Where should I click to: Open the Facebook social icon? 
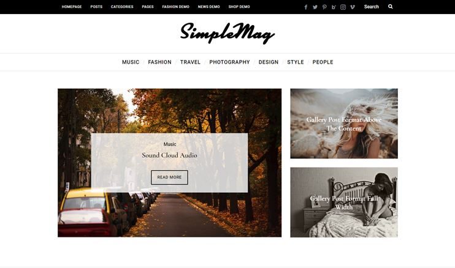[x=306, y=7]
